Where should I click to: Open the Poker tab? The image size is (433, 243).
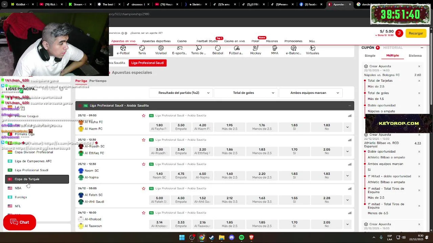(x=255, y=41)
